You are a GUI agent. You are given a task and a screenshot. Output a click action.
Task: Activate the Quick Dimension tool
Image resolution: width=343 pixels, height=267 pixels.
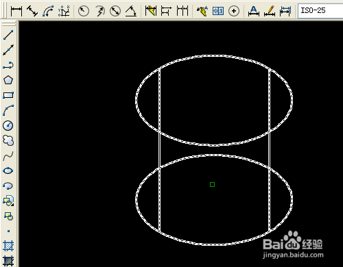click(151, 11)
